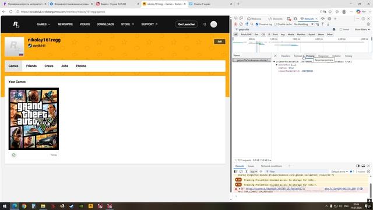The width and height of the screenshot is (373, 210).
Task: Open the Headers request tab
Action: click(286, 56)
